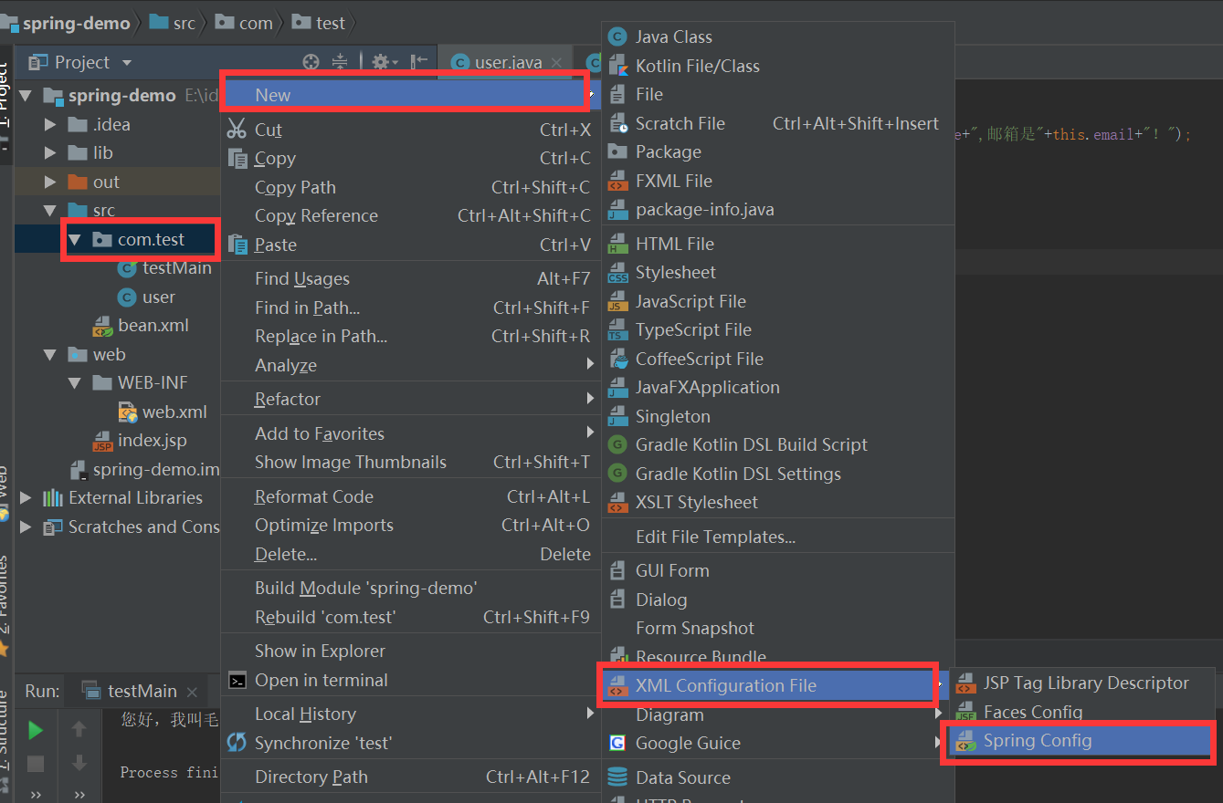
Task: Hide the Project tool window icon
Action: [419, 62]
